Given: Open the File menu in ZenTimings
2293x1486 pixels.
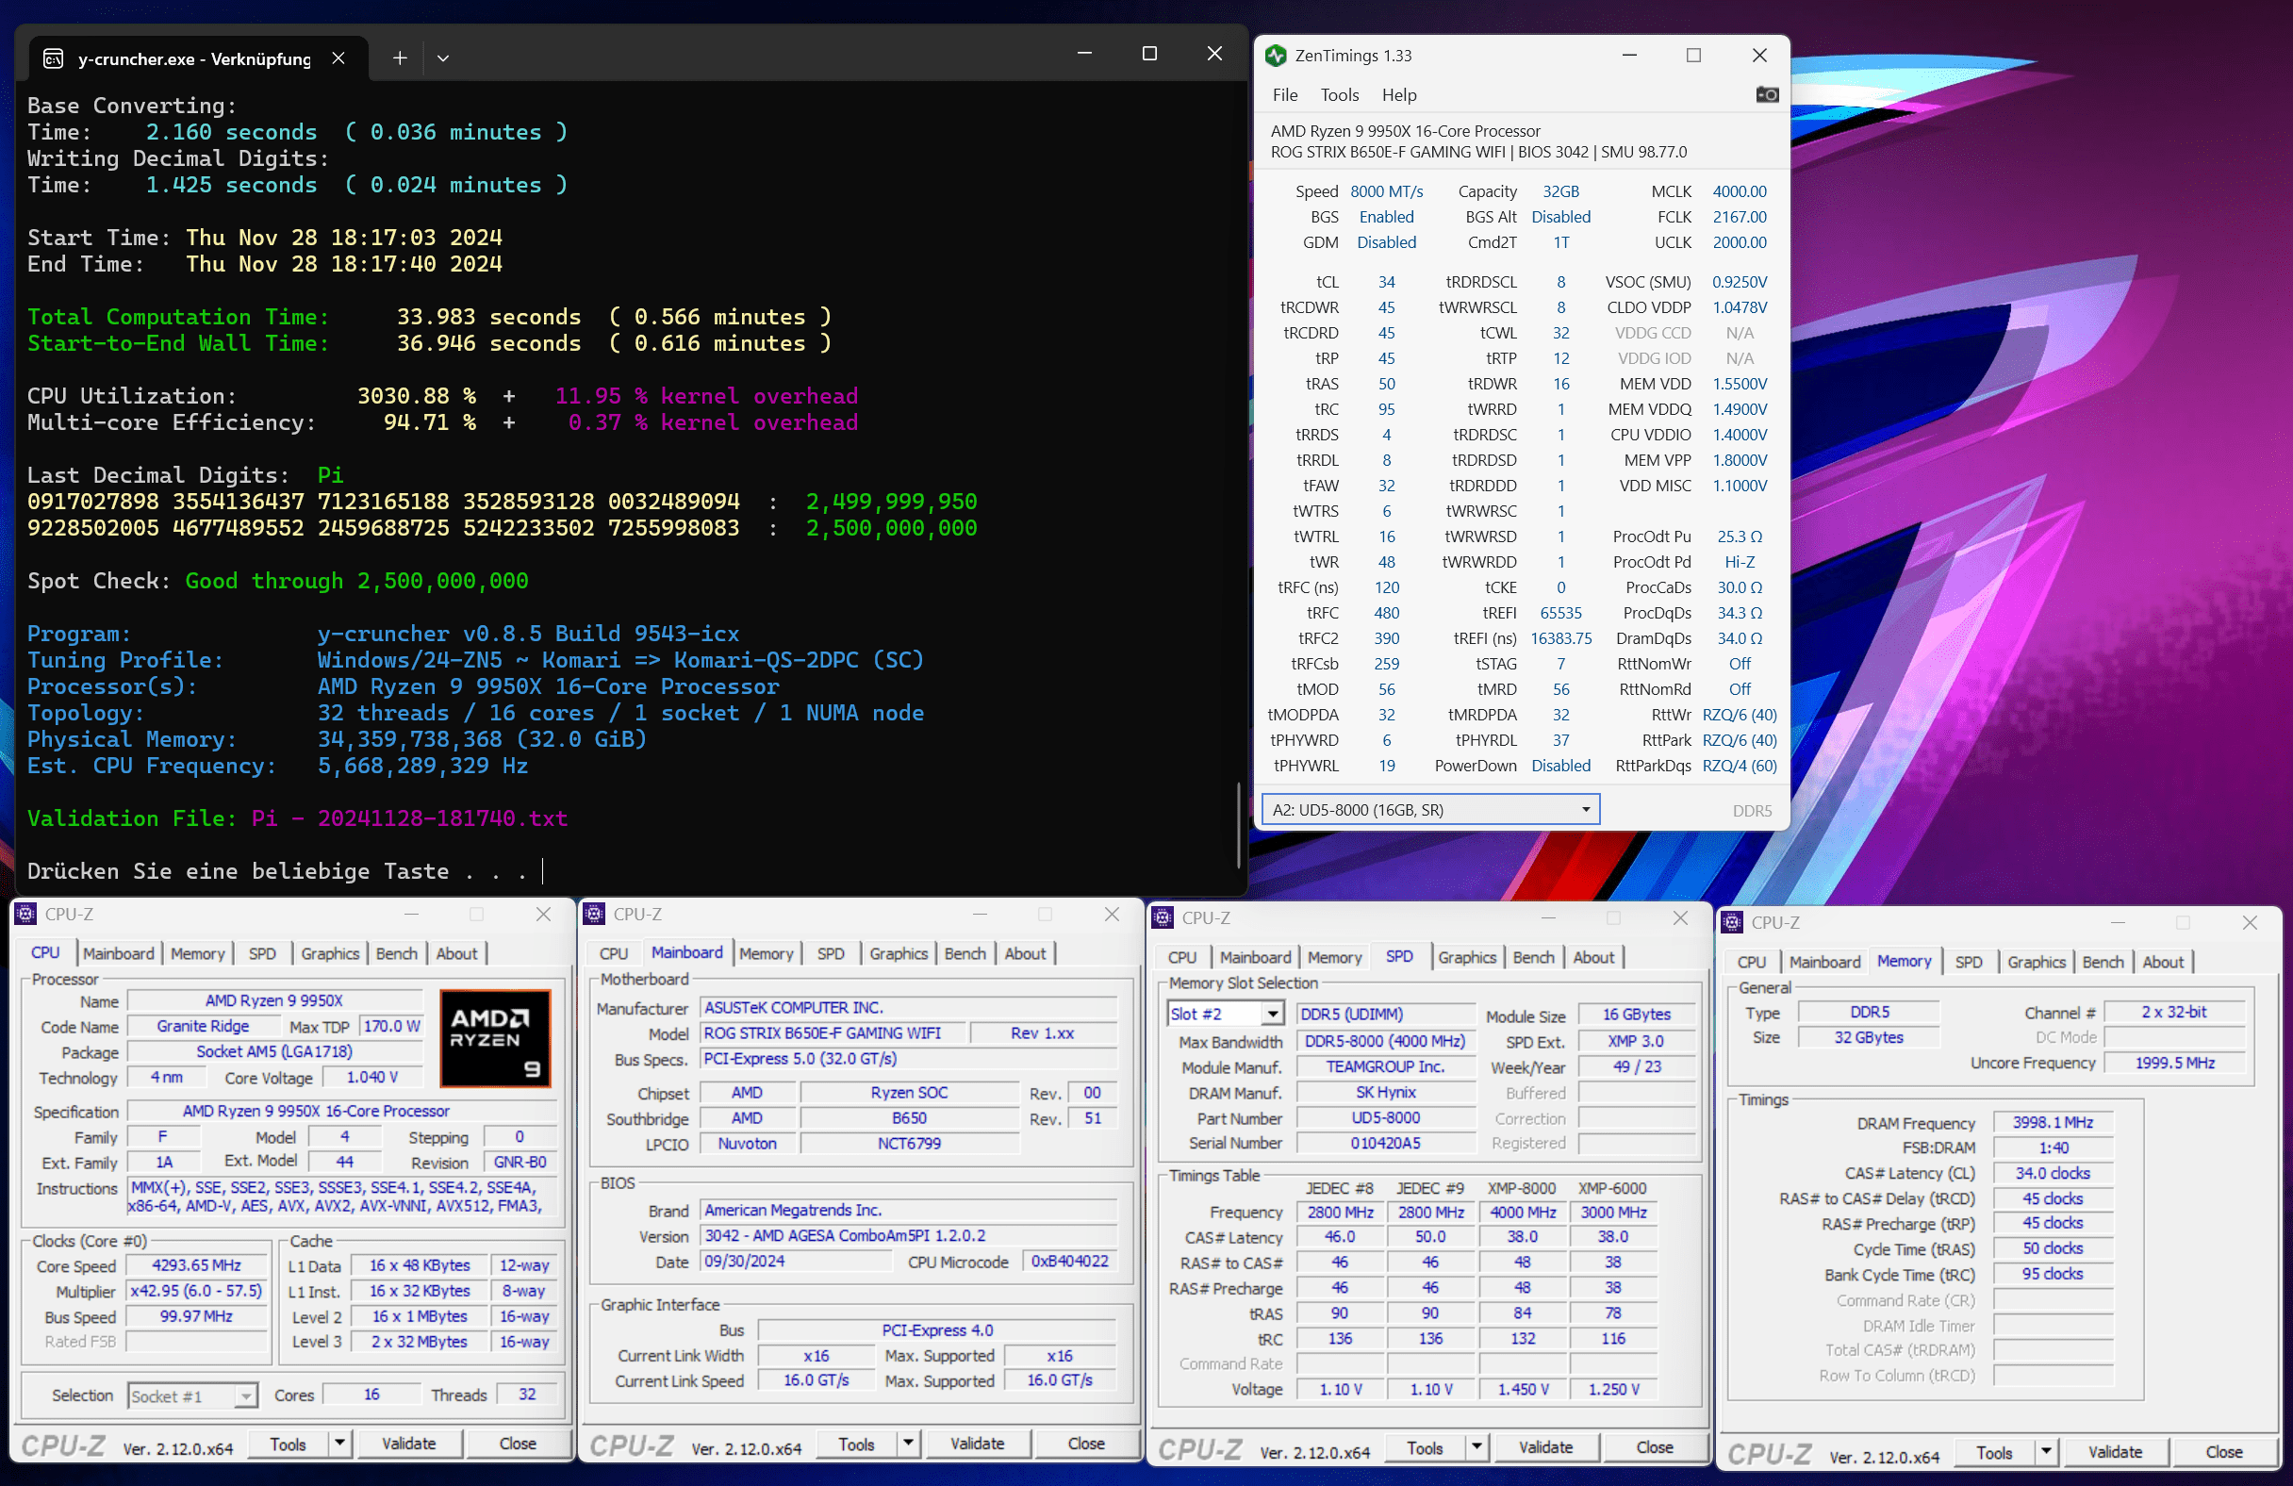Looking at the screenshot, I should (1284, 94).
